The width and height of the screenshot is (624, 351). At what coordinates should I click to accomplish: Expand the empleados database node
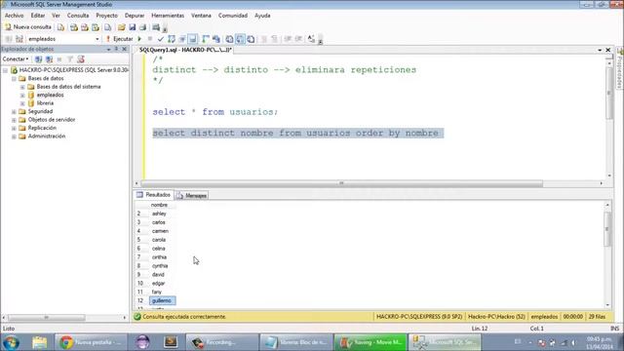22,96
